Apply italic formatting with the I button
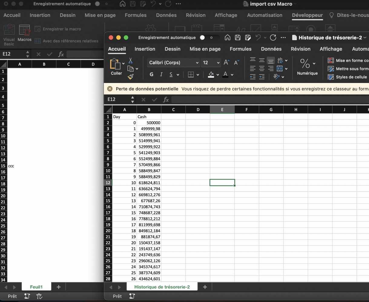369x302 pixels. (x=161, y=75)
